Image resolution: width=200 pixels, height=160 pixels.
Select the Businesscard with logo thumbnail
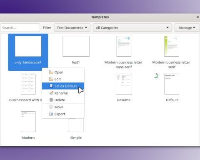pos(28,84)
